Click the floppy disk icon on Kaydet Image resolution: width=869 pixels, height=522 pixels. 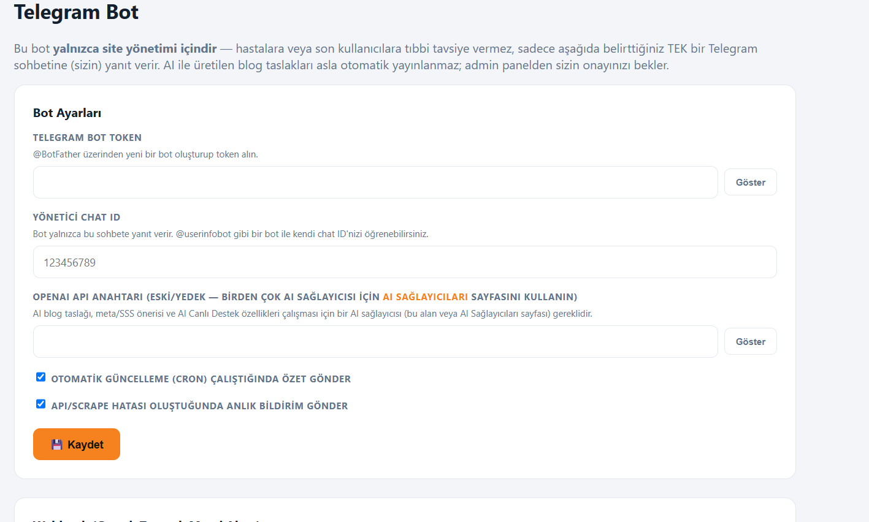coord(57,445)
